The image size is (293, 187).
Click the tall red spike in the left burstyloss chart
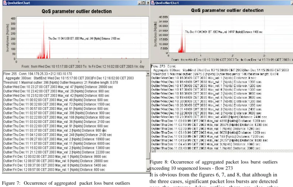44,39
